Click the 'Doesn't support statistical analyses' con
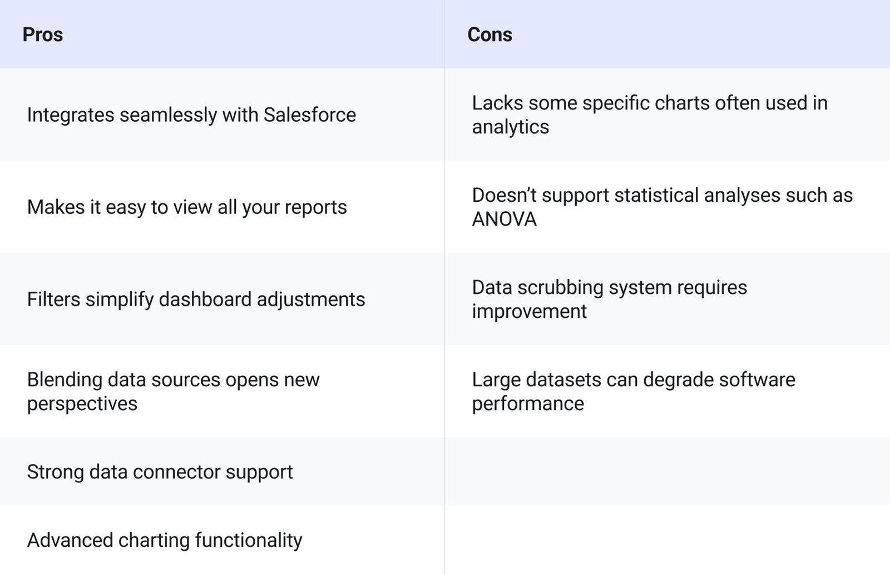Screen dimensions: 890x574 click(662, 207)
